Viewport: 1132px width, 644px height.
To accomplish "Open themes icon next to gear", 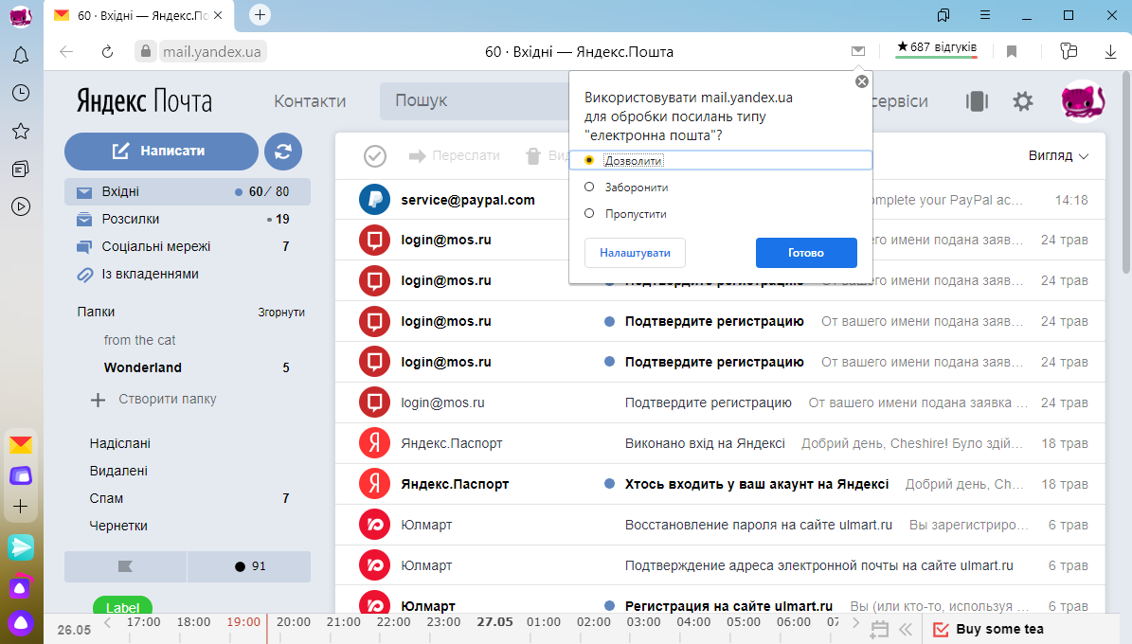I will (977, 101).
